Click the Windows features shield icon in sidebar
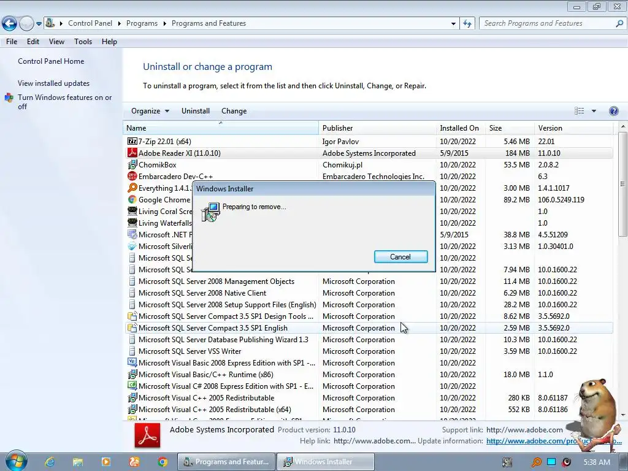 click(9, 98)
